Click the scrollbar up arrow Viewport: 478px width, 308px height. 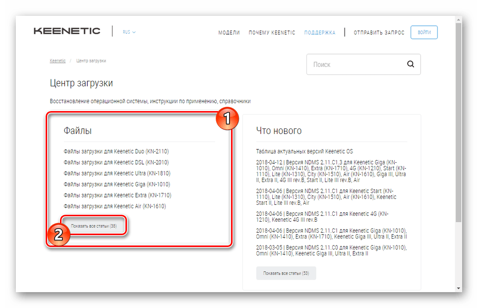(x=459, y=20)
